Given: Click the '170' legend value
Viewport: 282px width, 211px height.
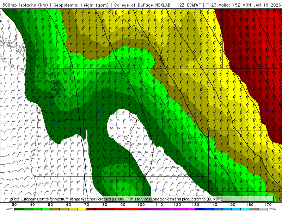Looking at the screenshot, I should coord(268,205).
